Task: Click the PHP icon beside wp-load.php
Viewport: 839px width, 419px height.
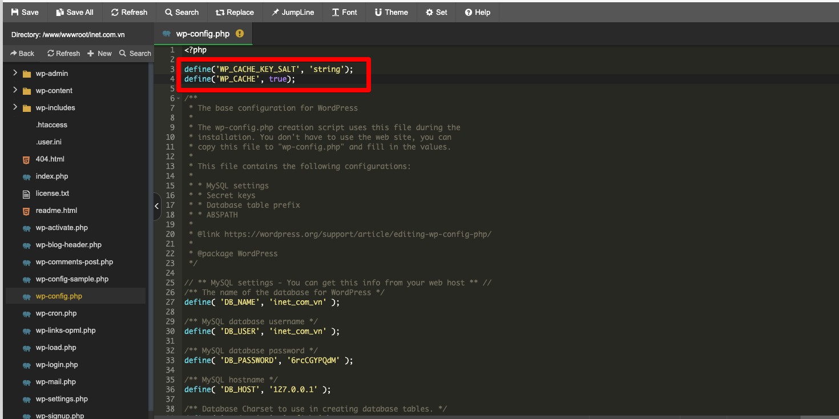Action: click(26, 348)
